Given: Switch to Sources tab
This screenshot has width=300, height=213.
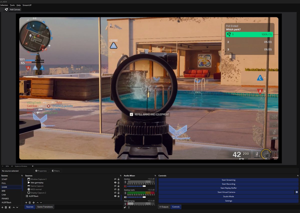Looking at the screenshot, I should pyautogui.click(x=30, y=207).
